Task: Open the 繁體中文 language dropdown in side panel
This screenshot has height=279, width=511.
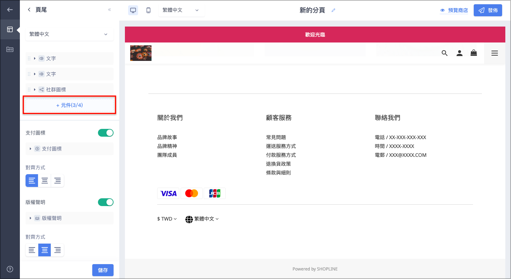Action: tap(70, 34)
